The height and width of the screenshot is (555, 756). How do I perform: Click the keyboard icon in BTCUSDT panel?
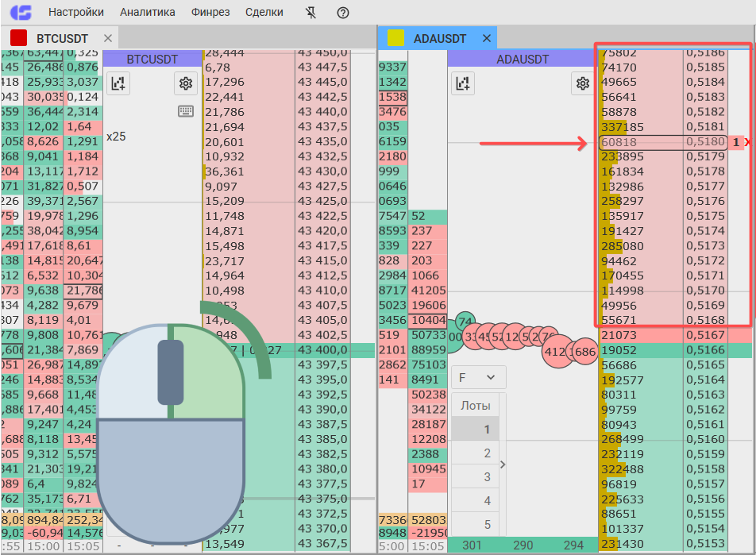pyautogui.click(x=186, y=111)
